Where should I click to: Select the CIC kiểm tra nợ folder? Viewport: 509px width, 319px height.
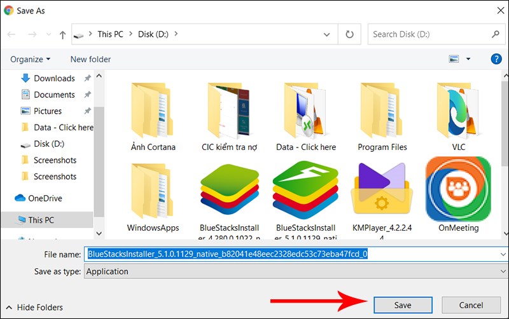[229, 117]
